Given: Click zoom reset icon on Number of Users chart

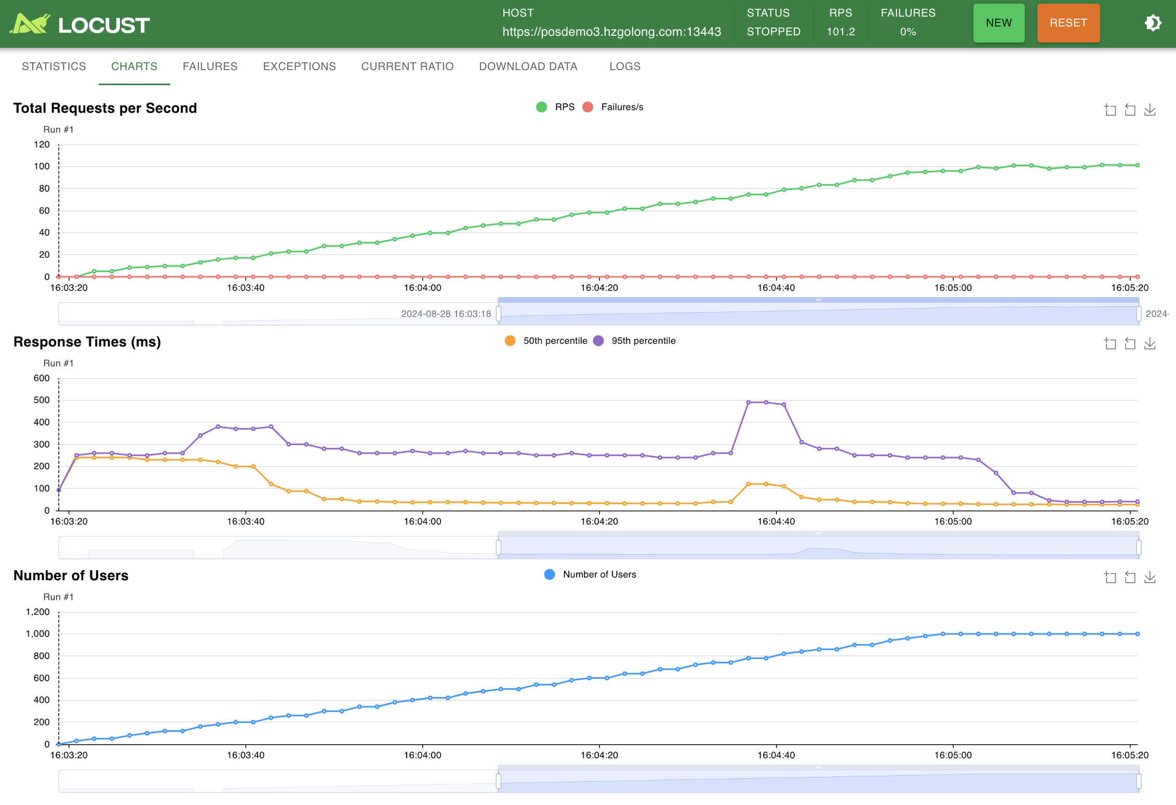Looking at the screenshot, I should point(1130,577).
